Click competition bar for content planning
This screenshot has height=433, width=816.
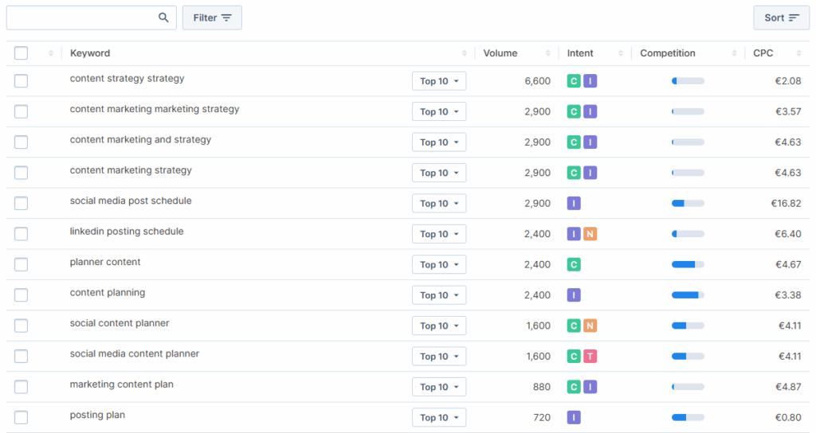coord(688,295)
